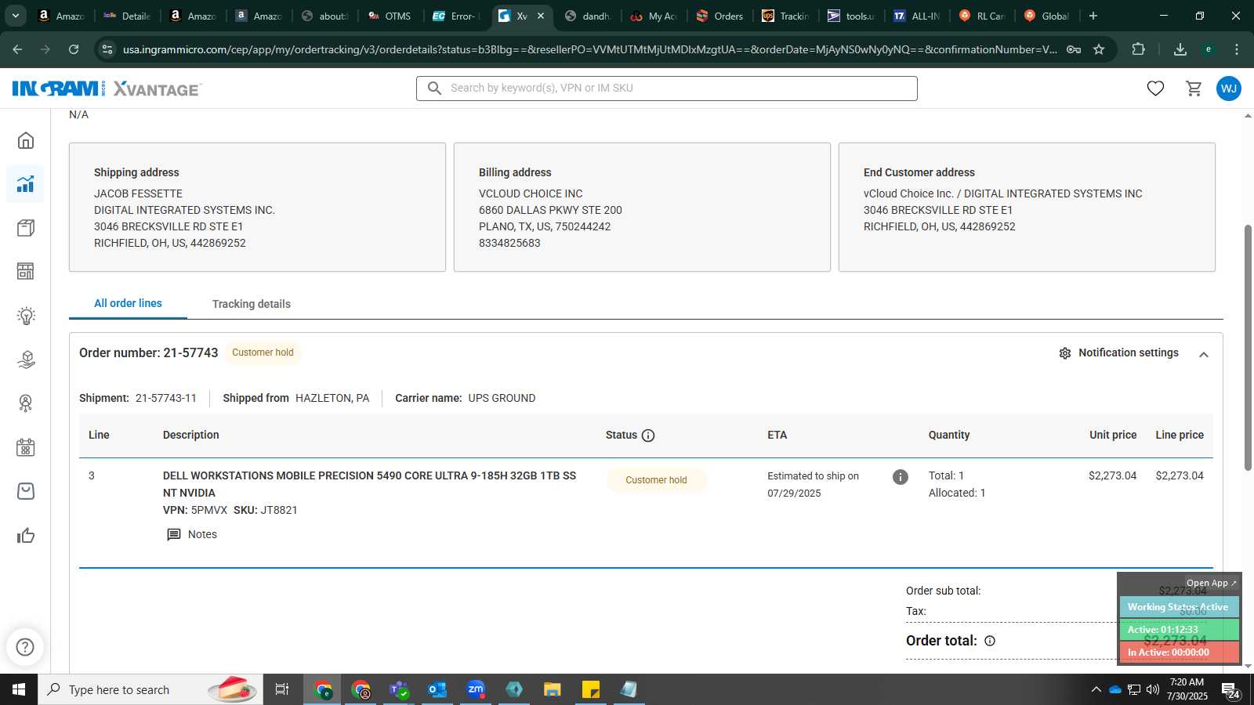Collapse the order 21-57743 section chevron
The width and height of the screenshot is (1254, 705).
tap(1204, 354)
